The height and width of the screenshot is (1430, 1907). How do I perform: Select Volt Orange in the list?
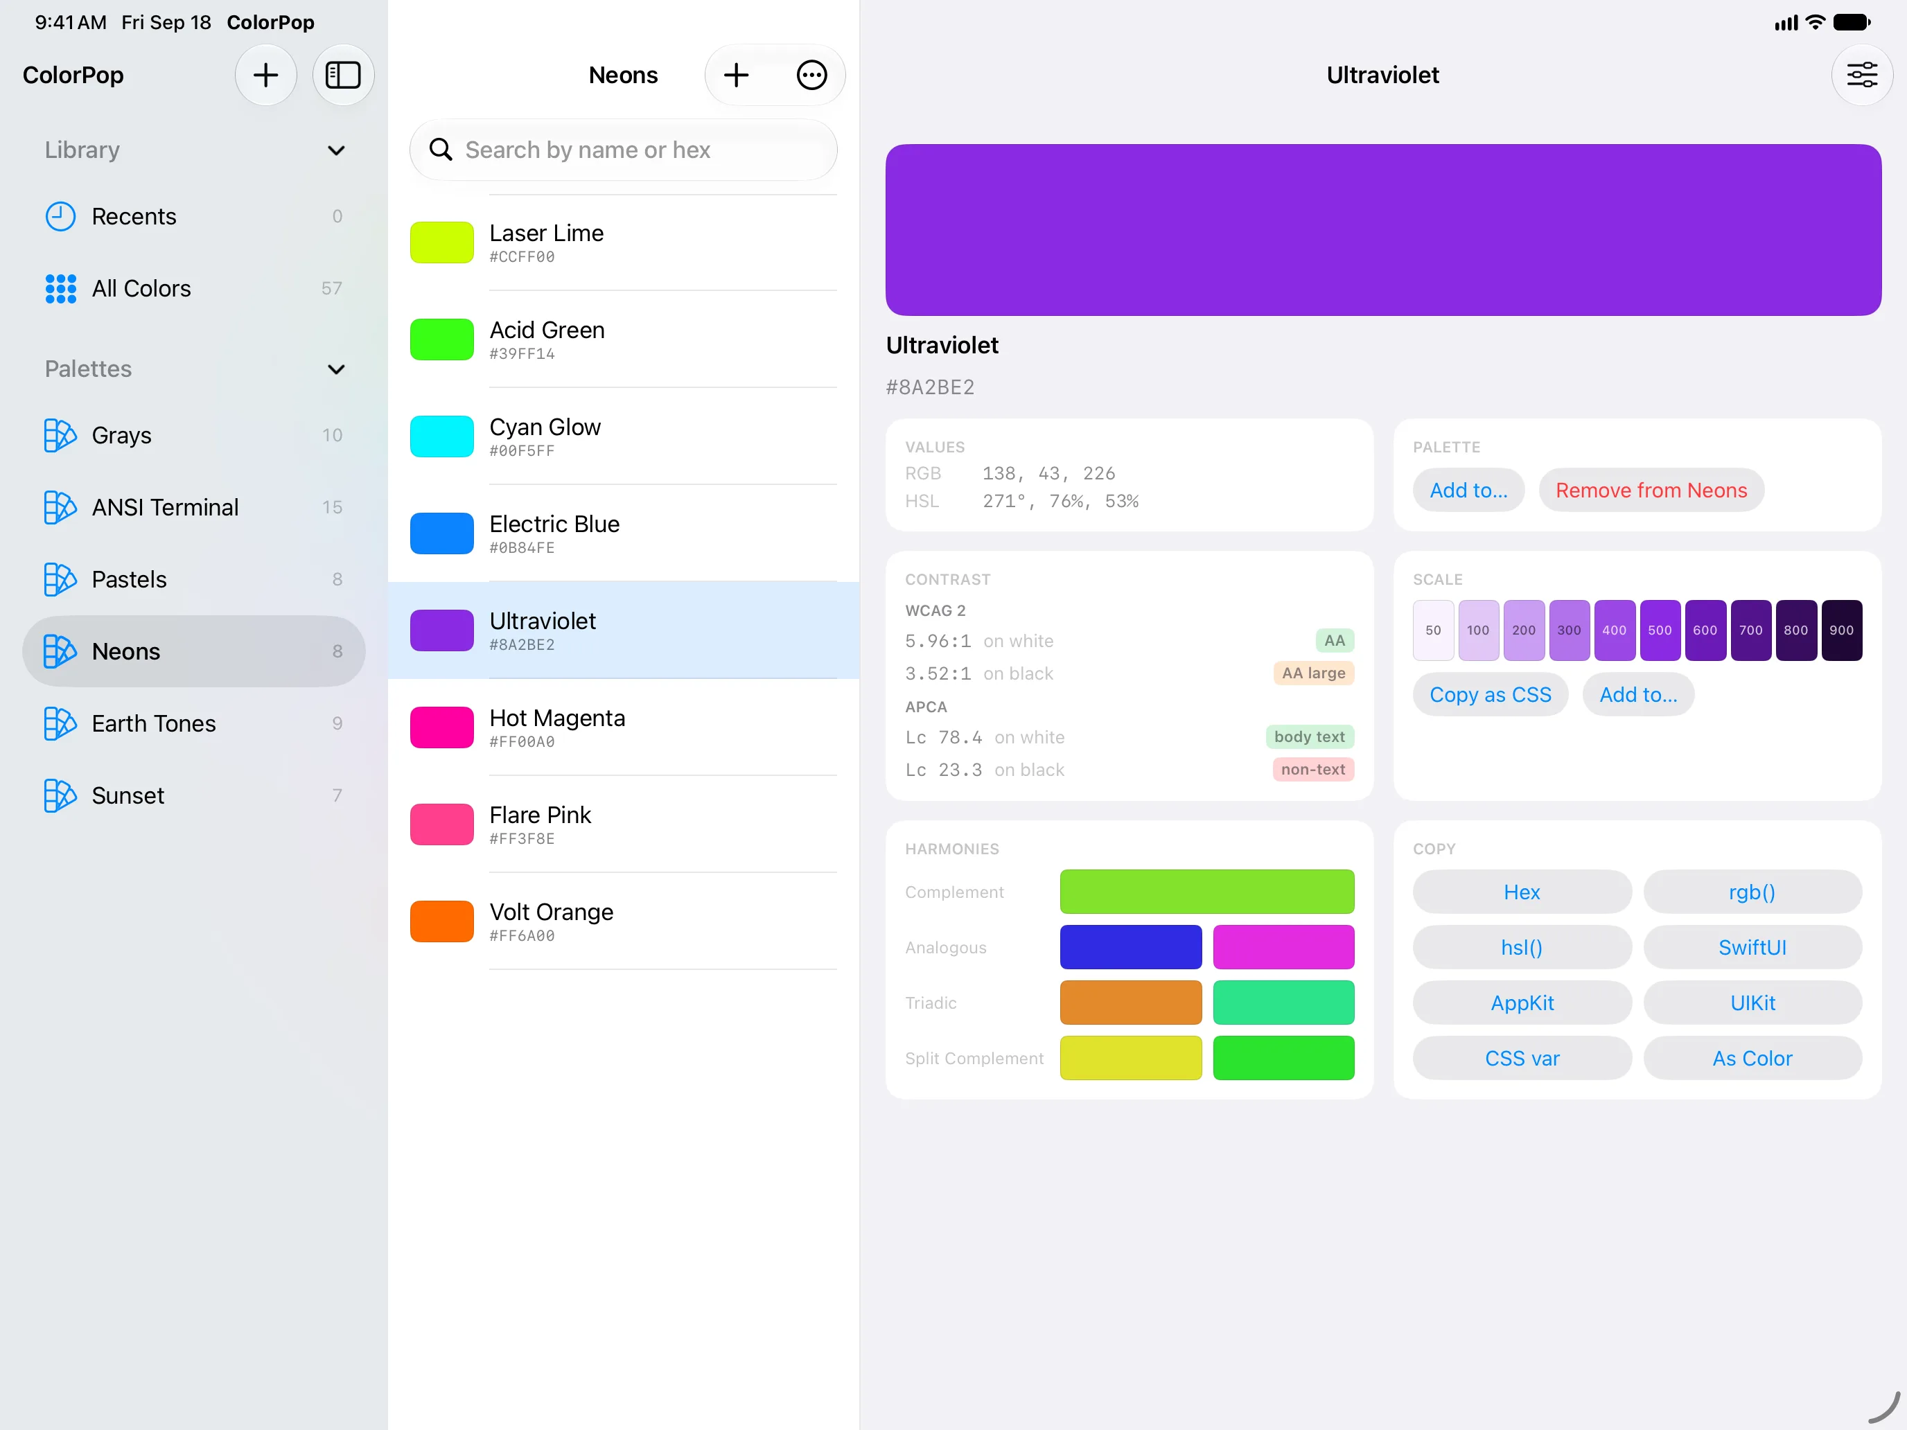(624, 922)
